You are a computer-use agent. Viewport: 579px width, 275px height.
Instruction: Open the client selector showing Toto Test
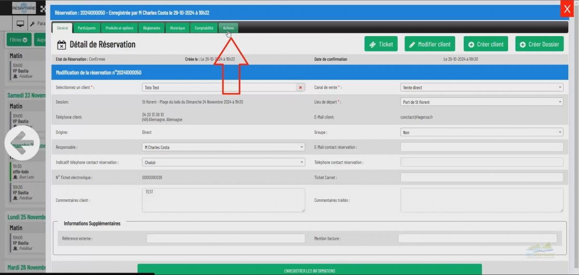(223, 88)
